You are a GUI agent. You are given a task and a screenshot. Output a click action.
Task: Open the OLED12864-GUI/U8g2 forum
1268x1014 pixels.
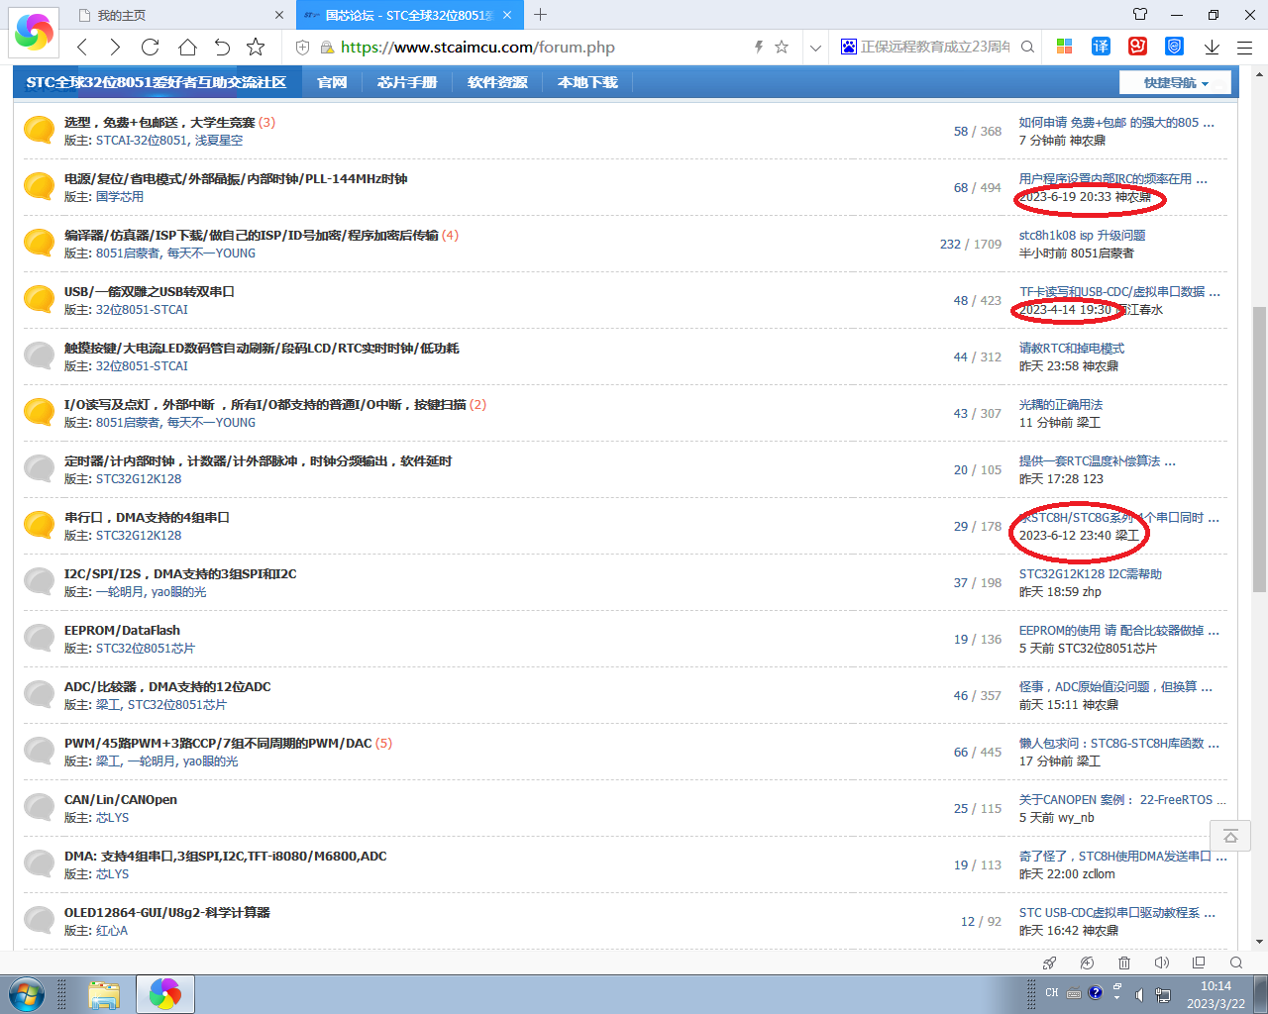[167, 912]
